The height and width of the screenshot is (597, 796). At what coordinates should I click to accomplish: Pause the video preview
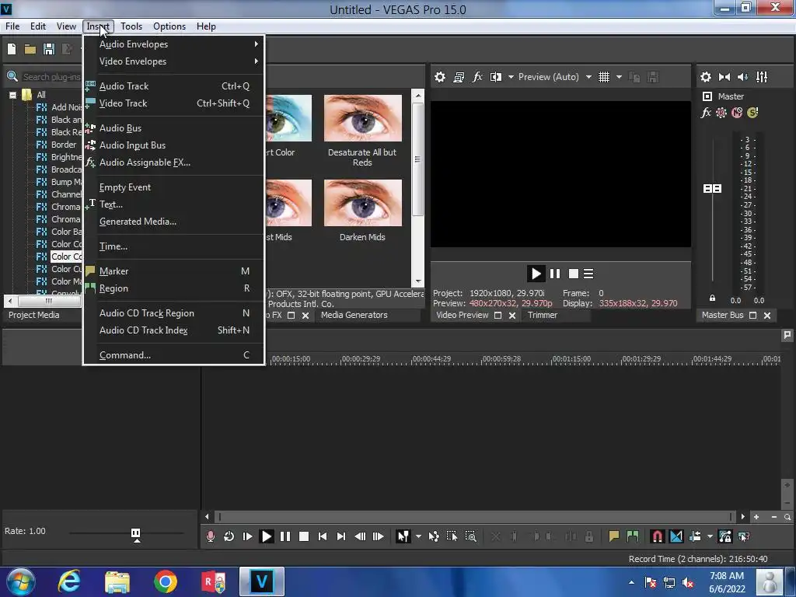(555, 274)
